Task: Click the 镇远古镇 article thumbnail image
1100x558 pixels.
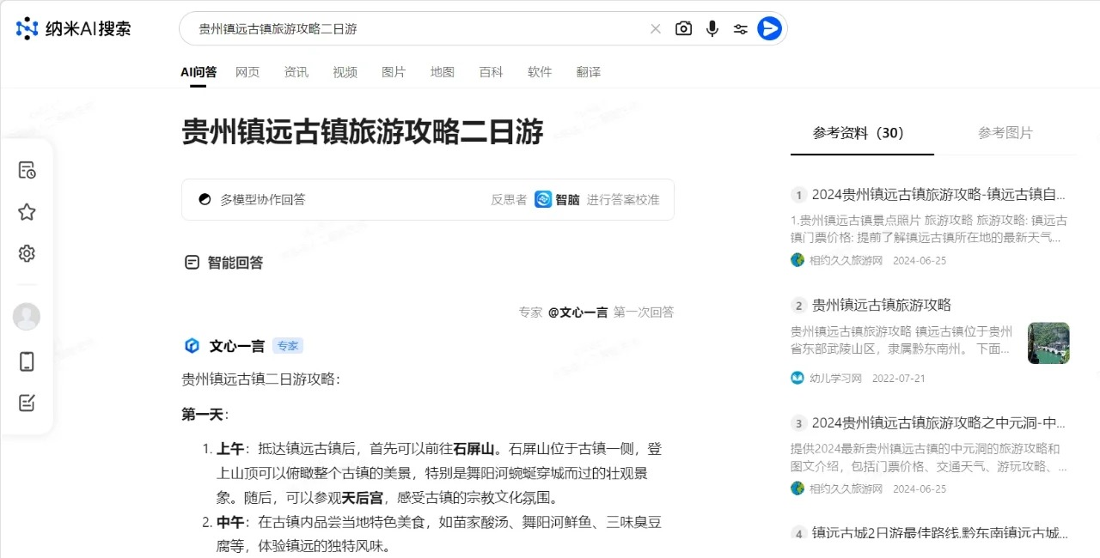Action: [x=1048, y=343]
